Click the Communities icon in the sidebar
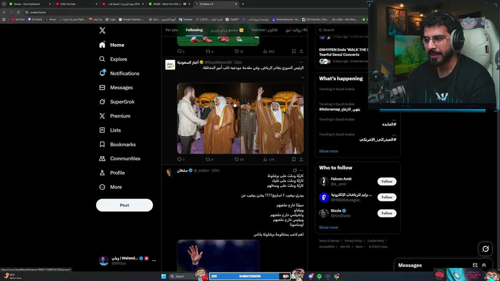The image size is (500, 281). tap(102, 158)
